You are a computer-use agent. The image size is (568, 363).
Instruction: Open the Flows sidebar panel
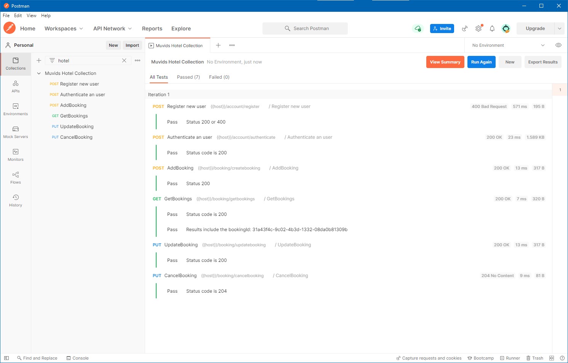click(x=16, y=178)
